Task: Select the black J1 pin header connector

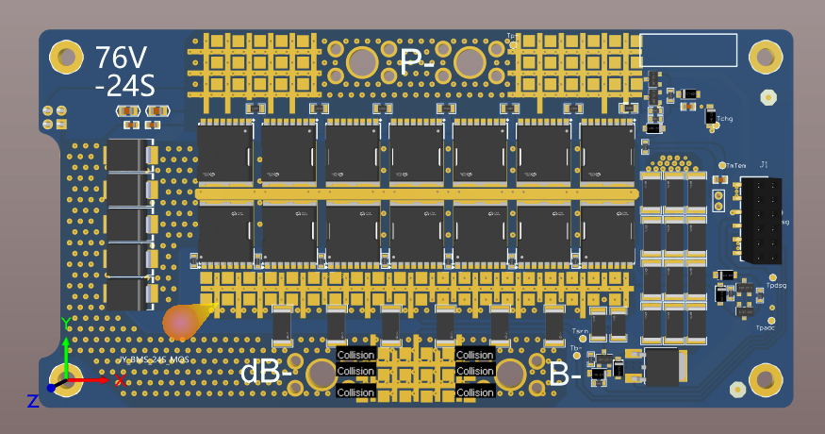Action: (x=761, y=221)
